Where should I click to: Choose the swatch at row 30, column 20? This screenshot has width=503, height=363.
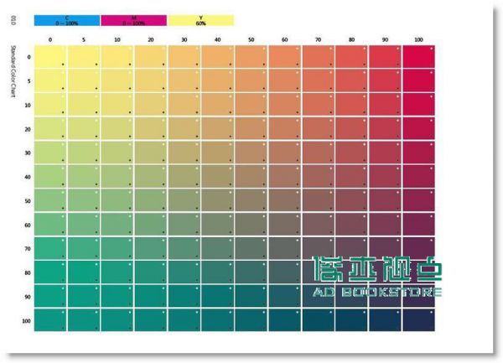[150, 153]
